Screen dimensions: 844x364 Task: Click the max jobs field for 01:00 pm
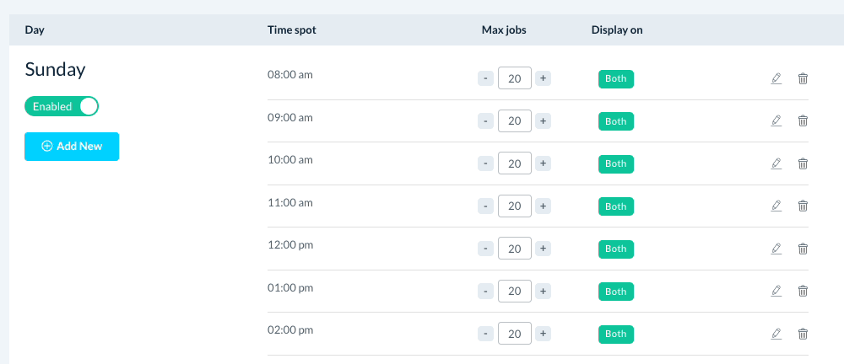(515, 291)
